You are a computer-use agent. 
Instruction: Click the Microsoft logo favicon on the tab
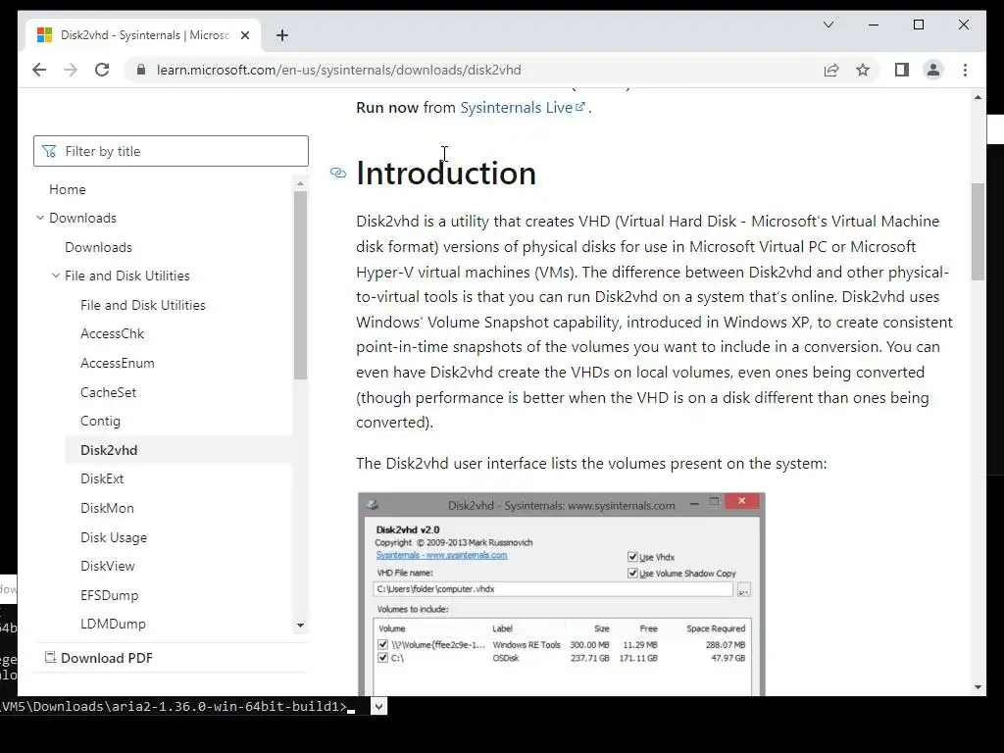pyautogui.click(x=44, y=35)
